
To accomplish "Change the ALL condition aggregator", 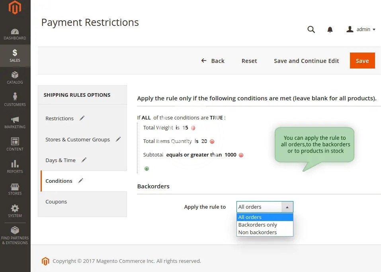I will 147,118.
